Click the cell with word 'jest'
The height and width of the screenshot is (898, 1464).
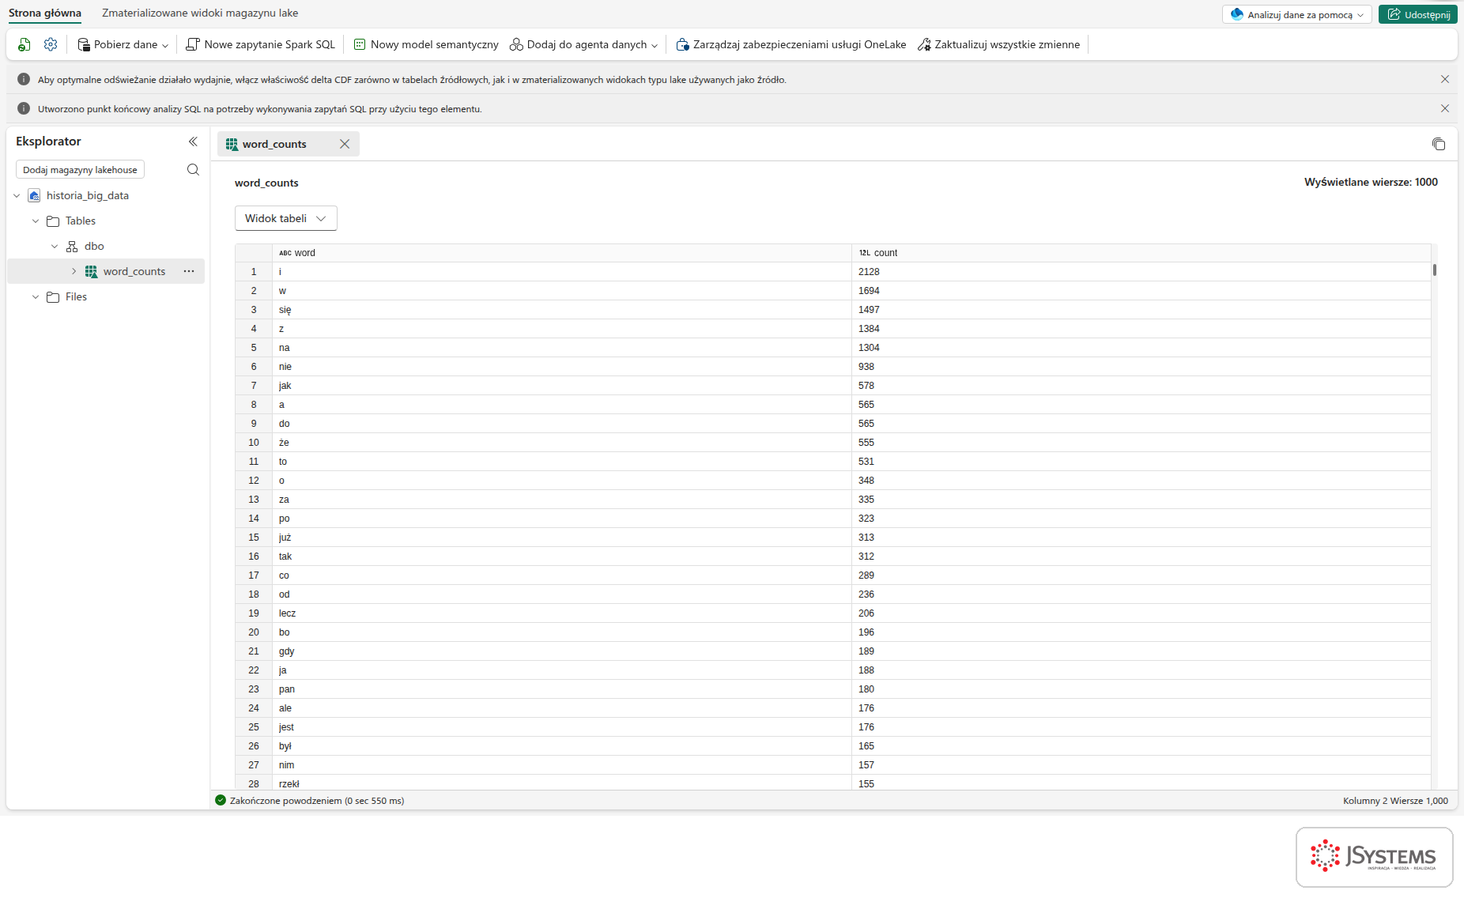561,727
